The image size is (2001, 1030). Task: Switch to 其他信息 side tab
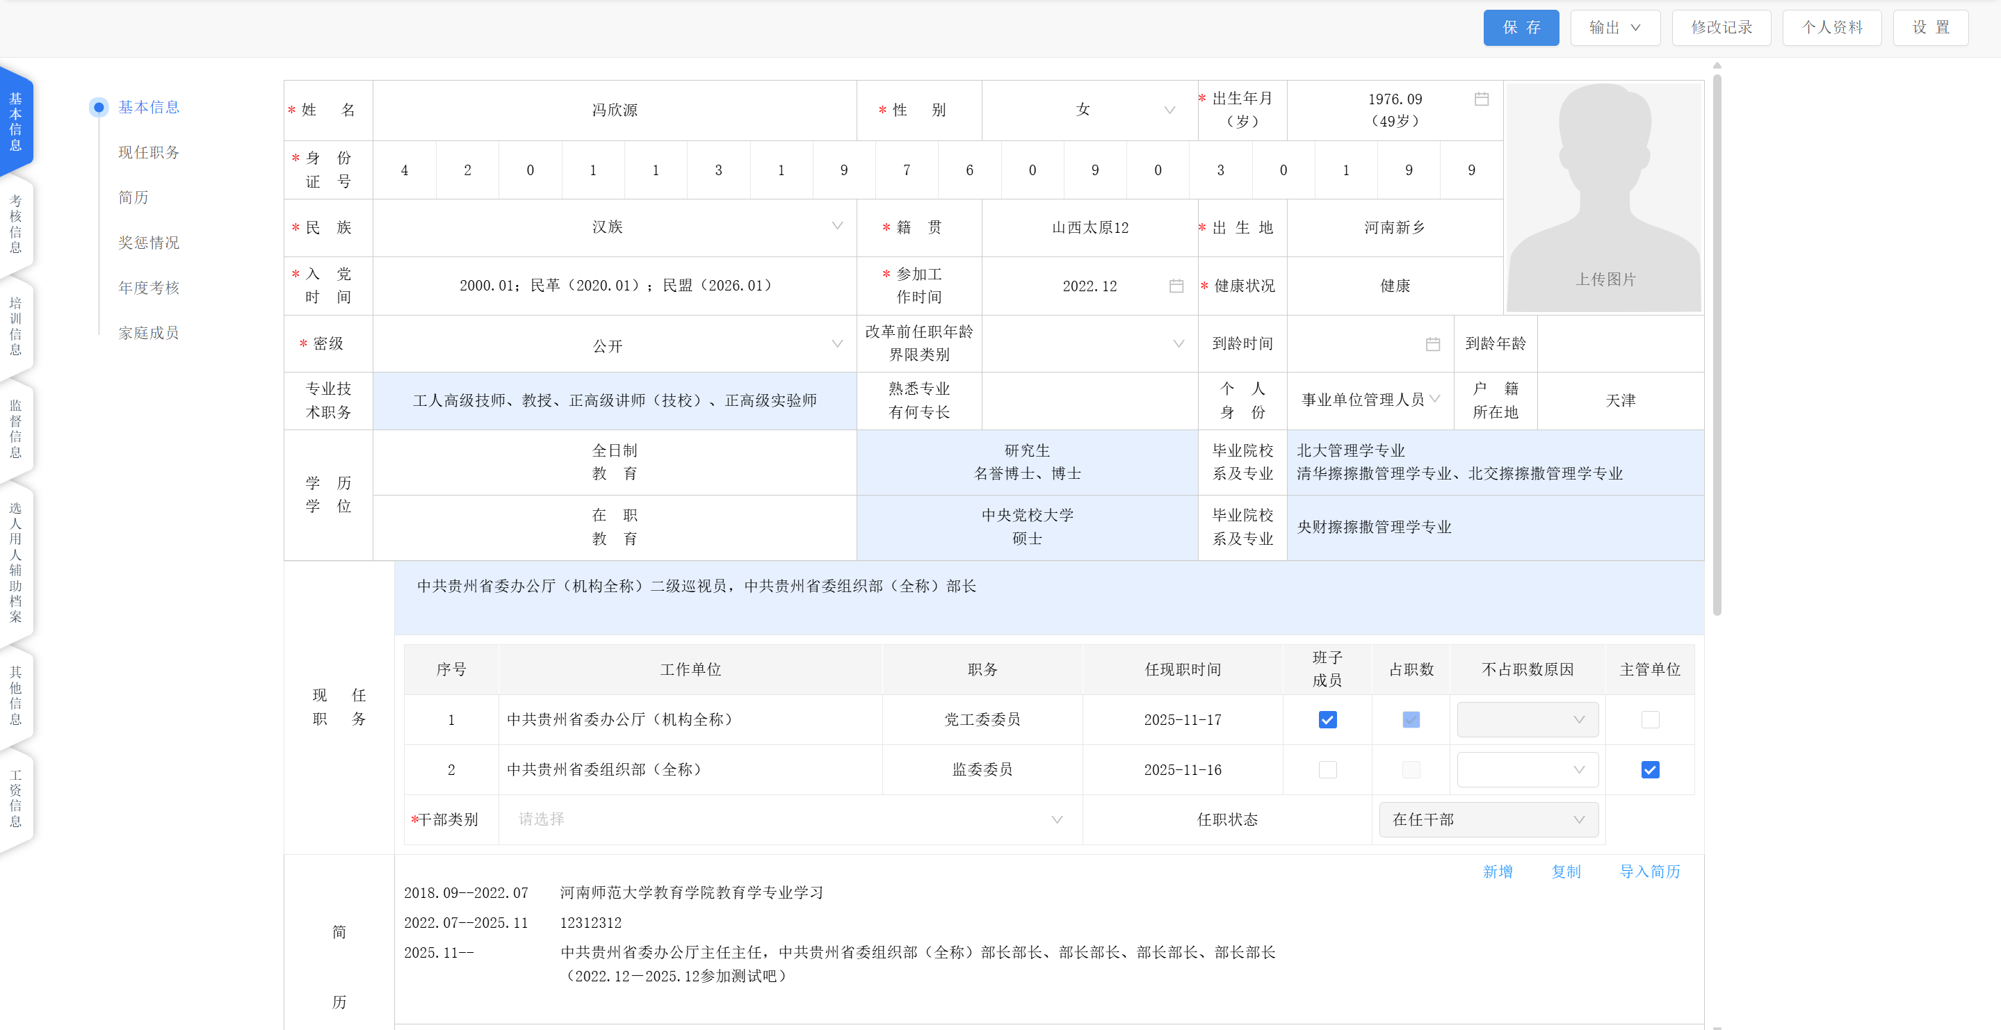15,695
